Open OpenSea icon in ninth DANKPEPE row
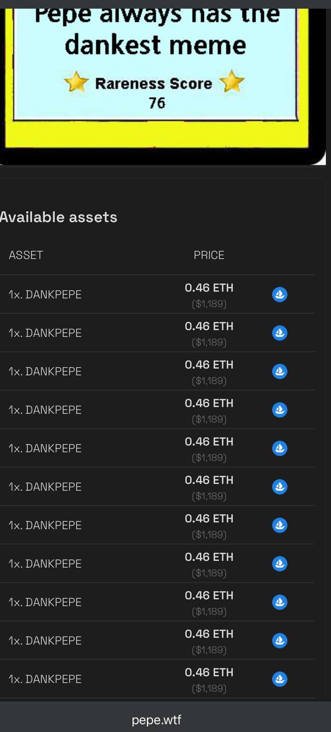The image size is (331, 732). pos(280,602)
